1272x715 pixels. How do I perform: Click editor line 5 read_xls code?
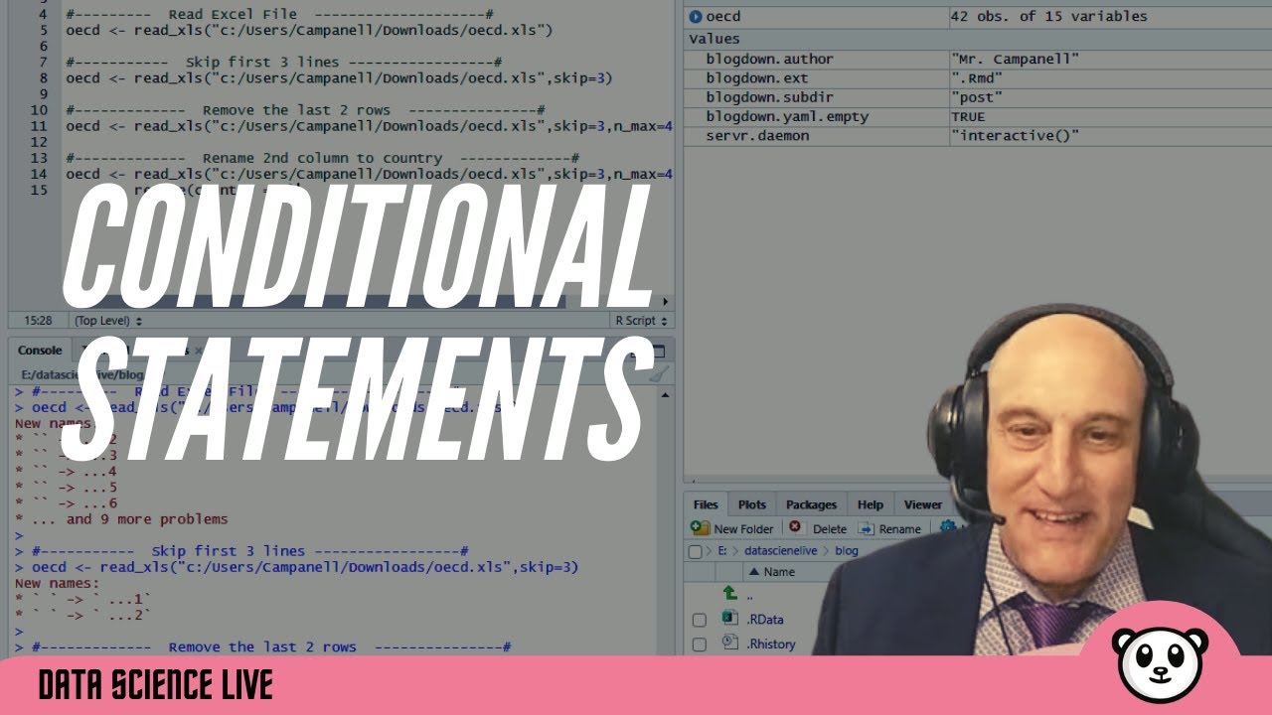309,30
